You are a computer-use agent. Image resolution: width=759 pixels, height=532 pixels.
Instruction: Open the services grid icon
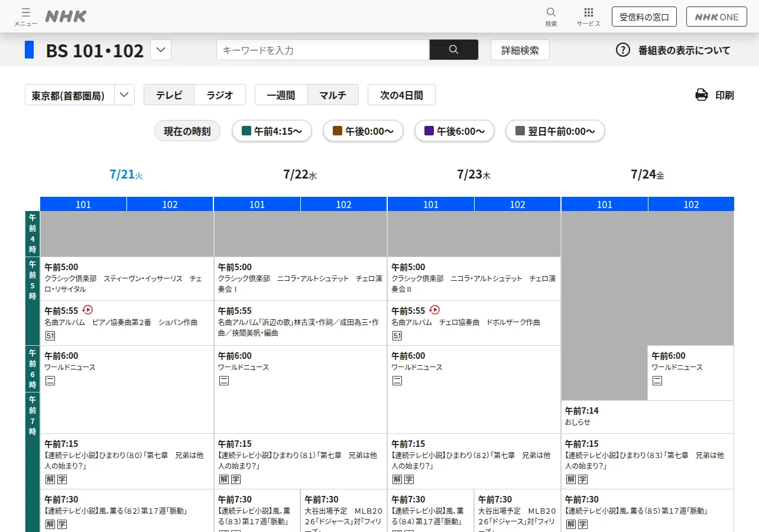tap(588, 12)
